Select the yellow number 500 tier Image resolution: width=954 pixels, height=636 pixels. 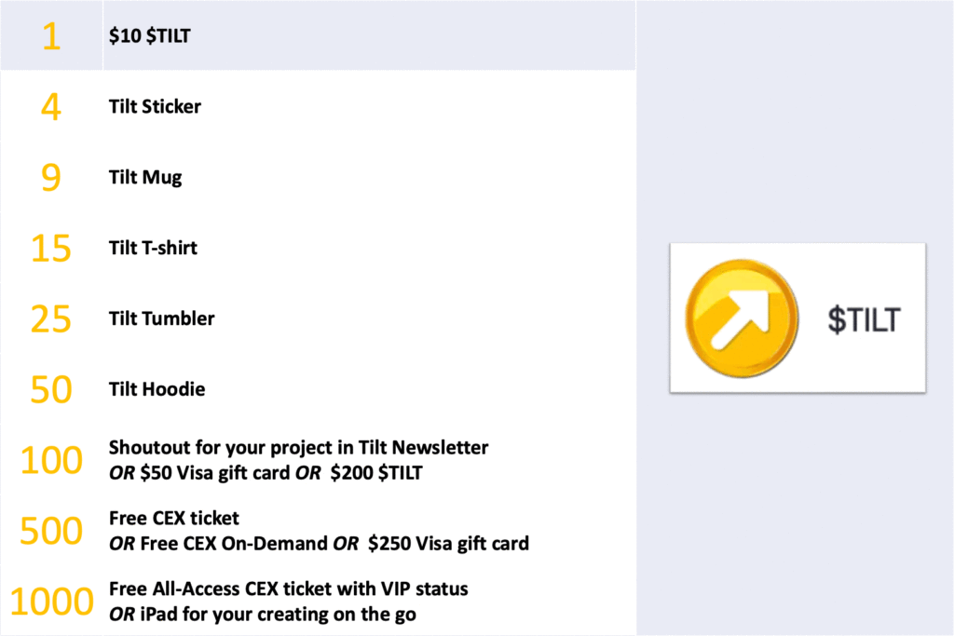click(x=51, y=531)
